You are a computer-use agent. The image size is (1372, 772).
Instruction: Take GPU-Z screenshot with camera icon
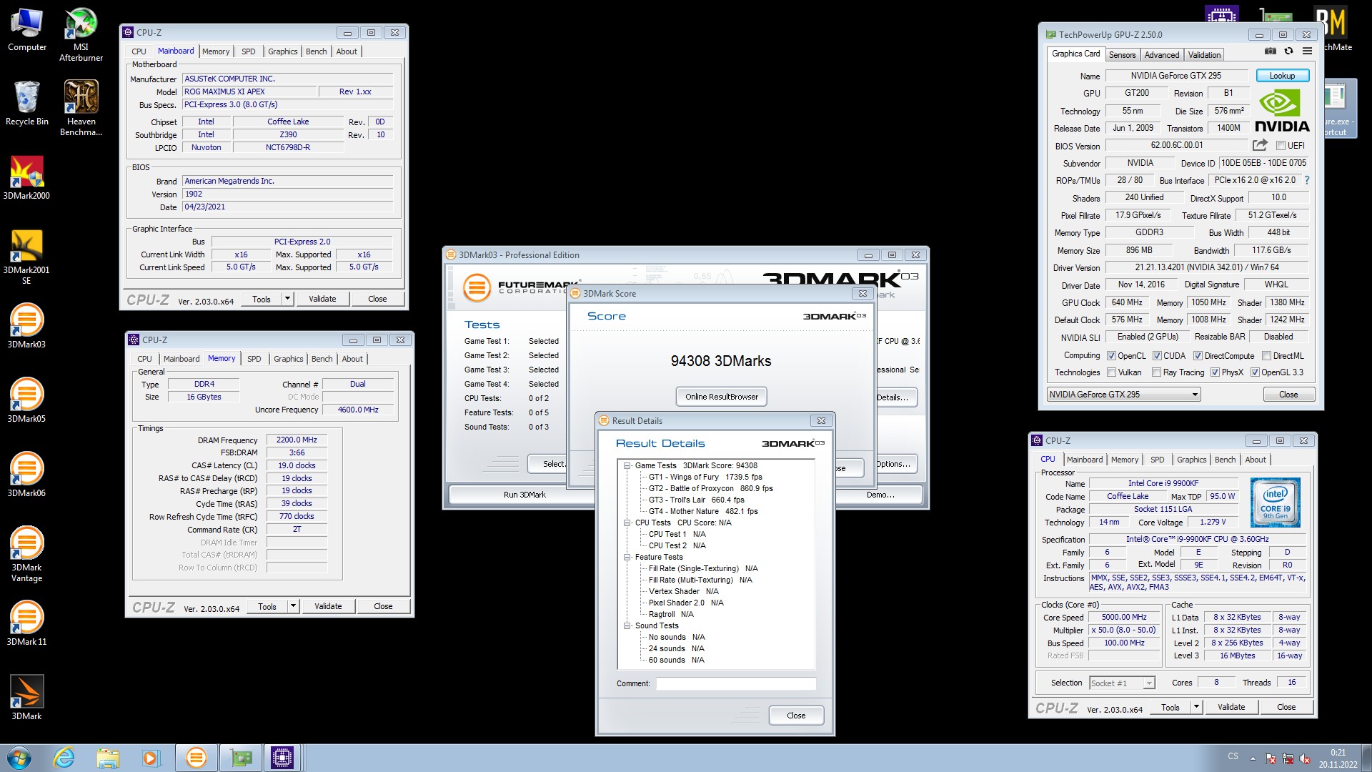click(1270, 51)
